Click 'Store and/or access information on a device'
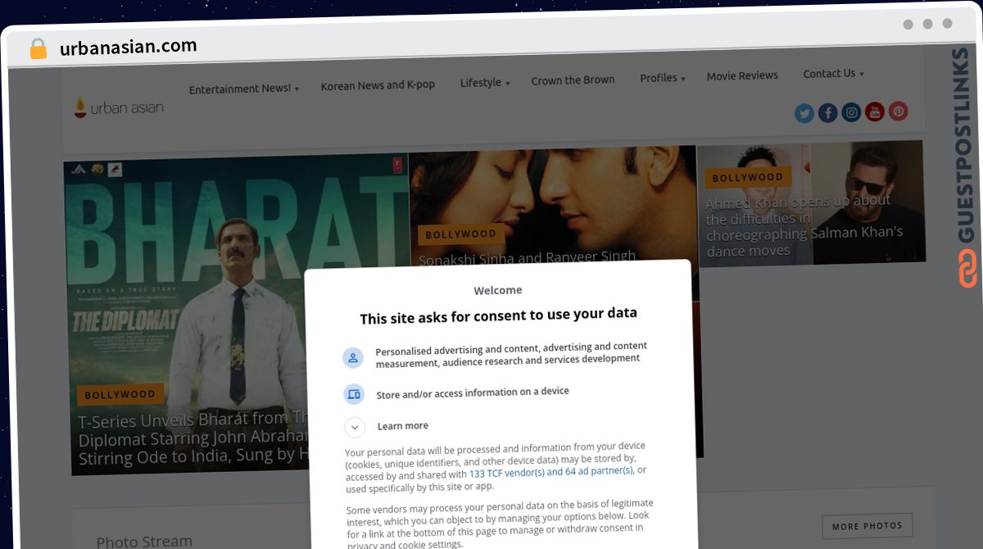 [x=473, y=393]
